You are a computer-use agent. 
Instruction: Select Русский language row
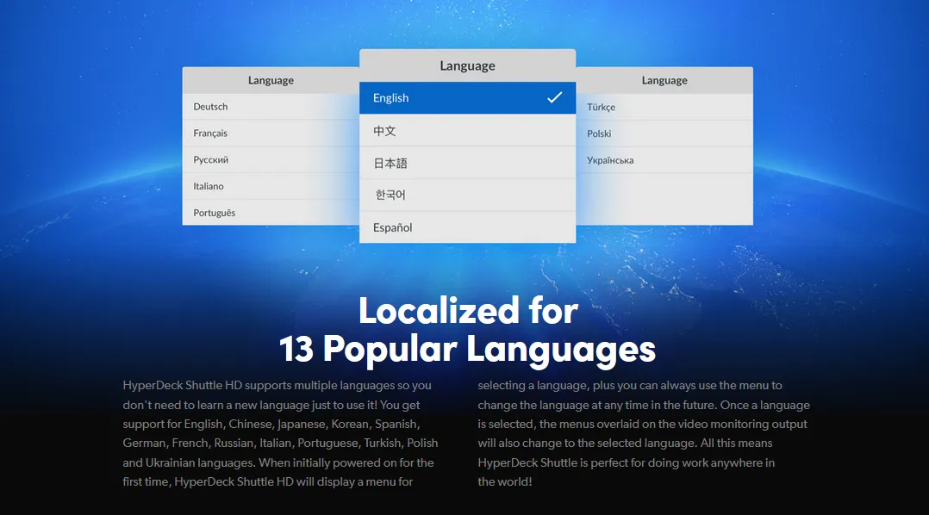(271, 160)
